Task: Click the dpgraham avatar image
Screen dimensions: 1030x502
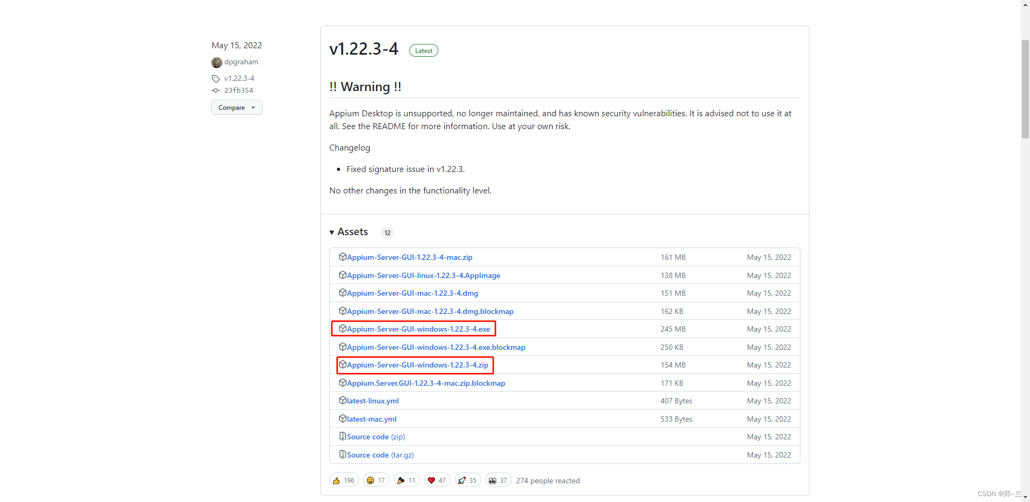Action: pos(217,63)
